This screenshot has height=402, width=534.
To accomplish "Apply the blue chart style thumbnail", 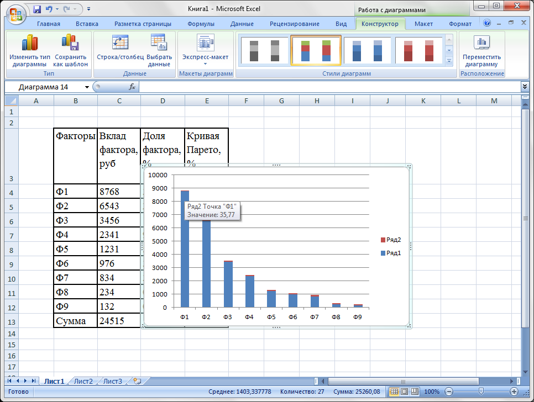I will pos(367,50).
